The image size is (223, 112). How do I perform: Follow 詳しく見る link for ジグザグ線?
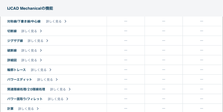(35, 41)
